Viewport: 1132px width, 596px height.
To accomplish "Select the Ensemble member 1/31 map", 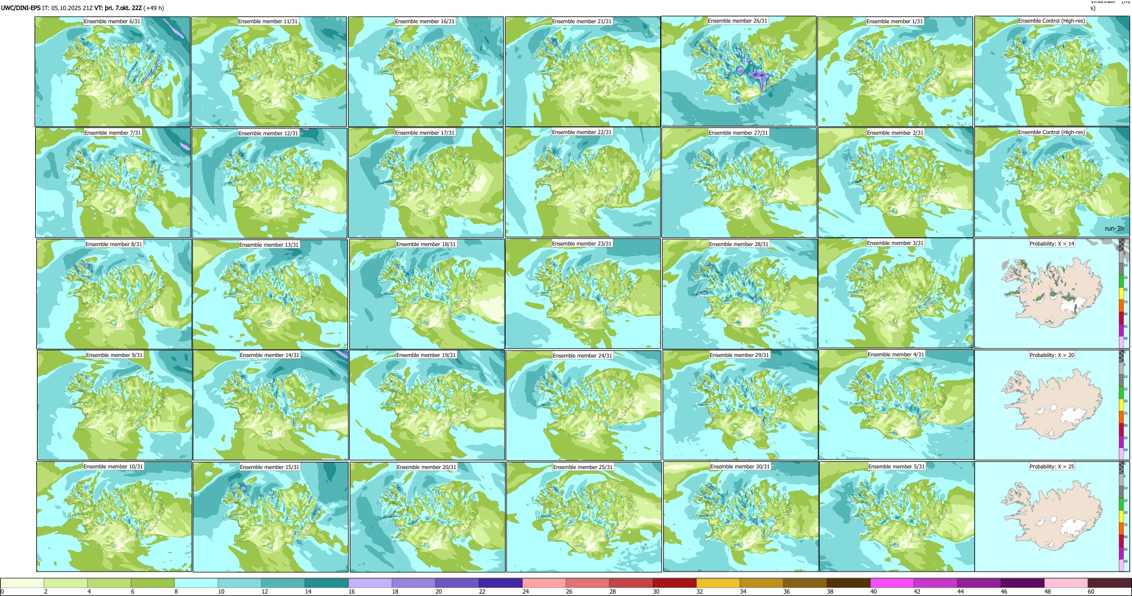I will click(x=895, y=72).
